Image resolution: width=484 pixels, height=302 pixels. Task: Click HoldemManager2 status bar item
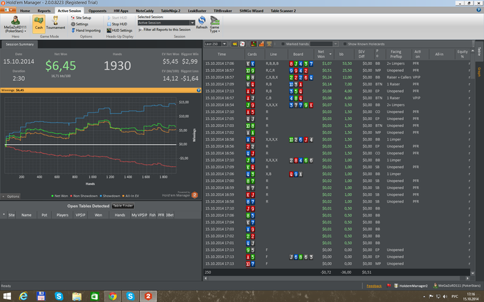pyautogui.click(x=411, y=286)
